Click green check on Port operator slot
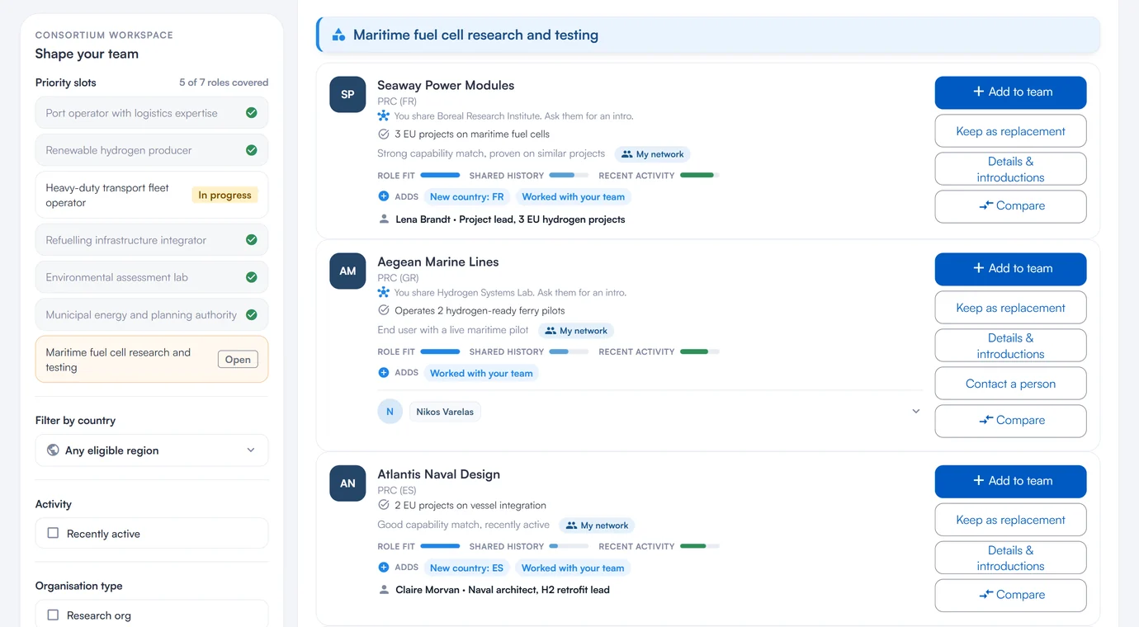Image resolution: width=1139 pixels, height=627 pixels. pyautogui.click(x=252, y=113)
